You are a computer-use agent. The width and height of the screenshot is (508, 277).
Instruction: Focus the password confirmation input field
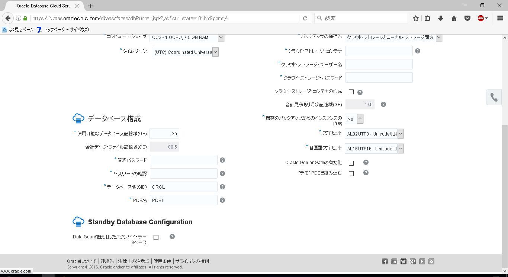(x=184, y=173)
